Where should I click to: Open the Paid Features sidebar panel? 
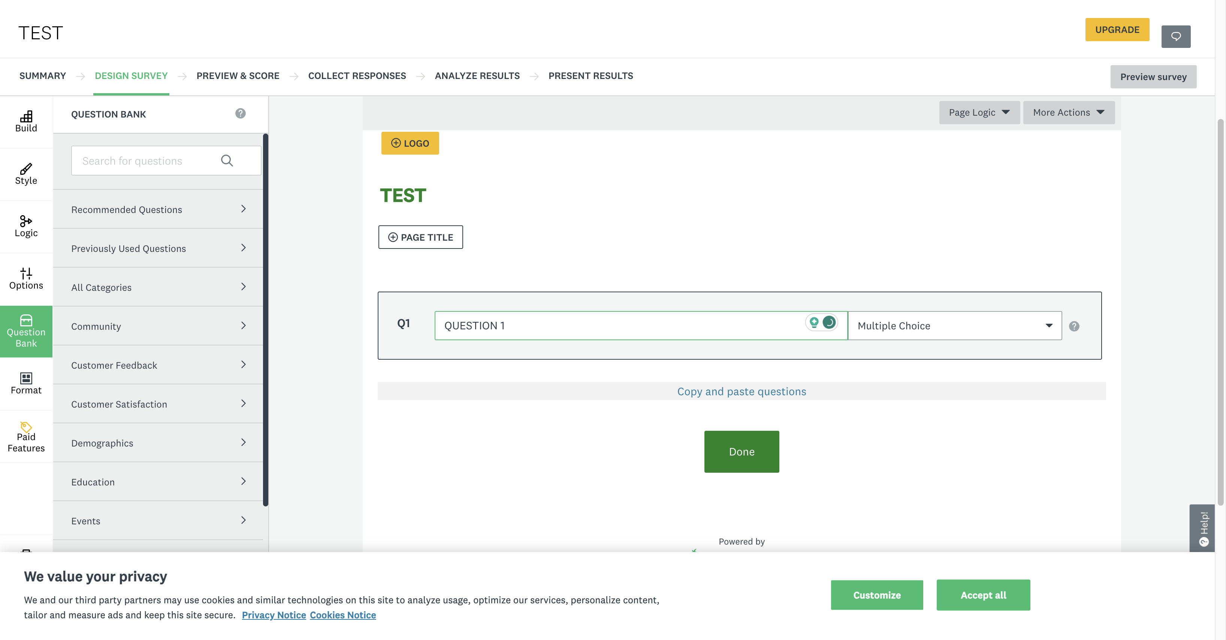click(x=26, y=436)
